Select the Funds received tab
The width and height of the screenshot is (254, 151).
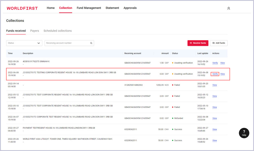point(16,31)
